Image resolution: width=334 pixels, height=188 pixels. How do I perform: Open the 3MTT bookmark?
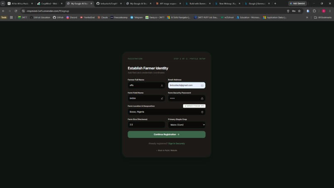(x=22, y=17)
